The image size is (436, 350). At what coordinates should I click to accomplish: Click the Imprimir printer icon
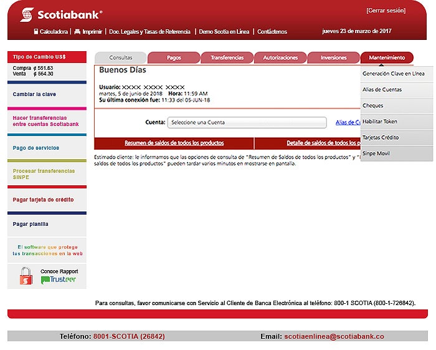pyautogui.click(x=77, y=31)
